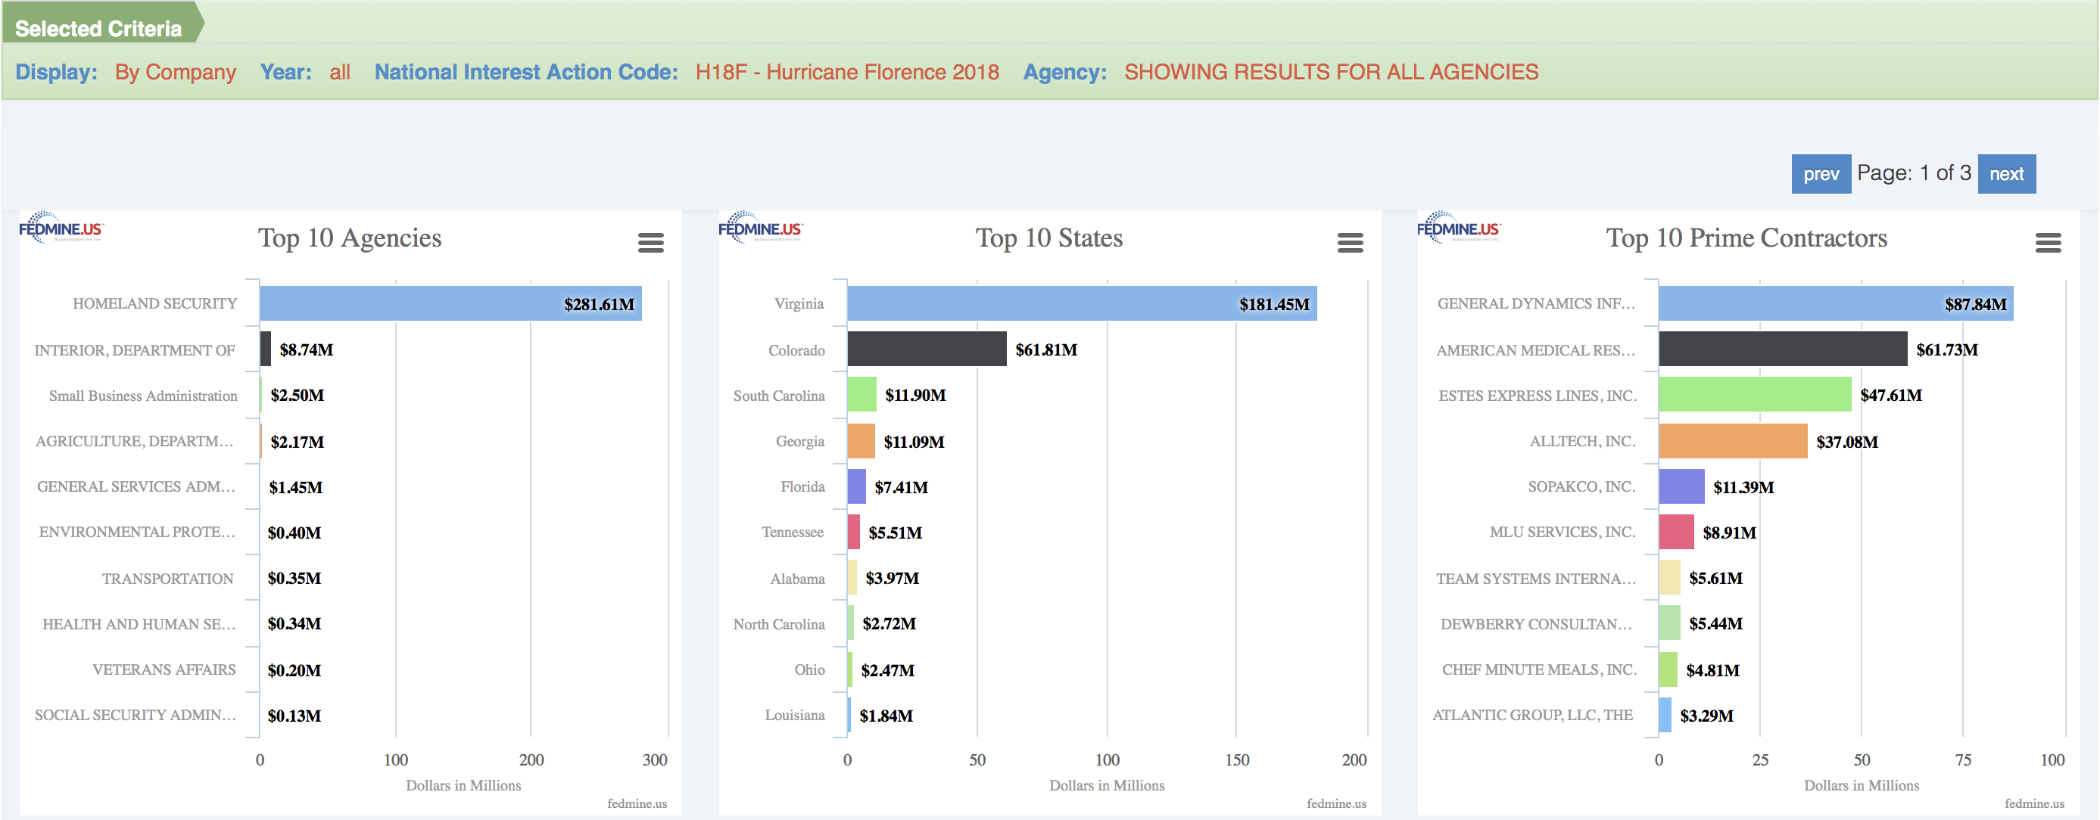The height and width of the screenshot is (820, 2100).
Task: Open the Top 10 States chart hamburger menu
Action: coord(1350,242)
